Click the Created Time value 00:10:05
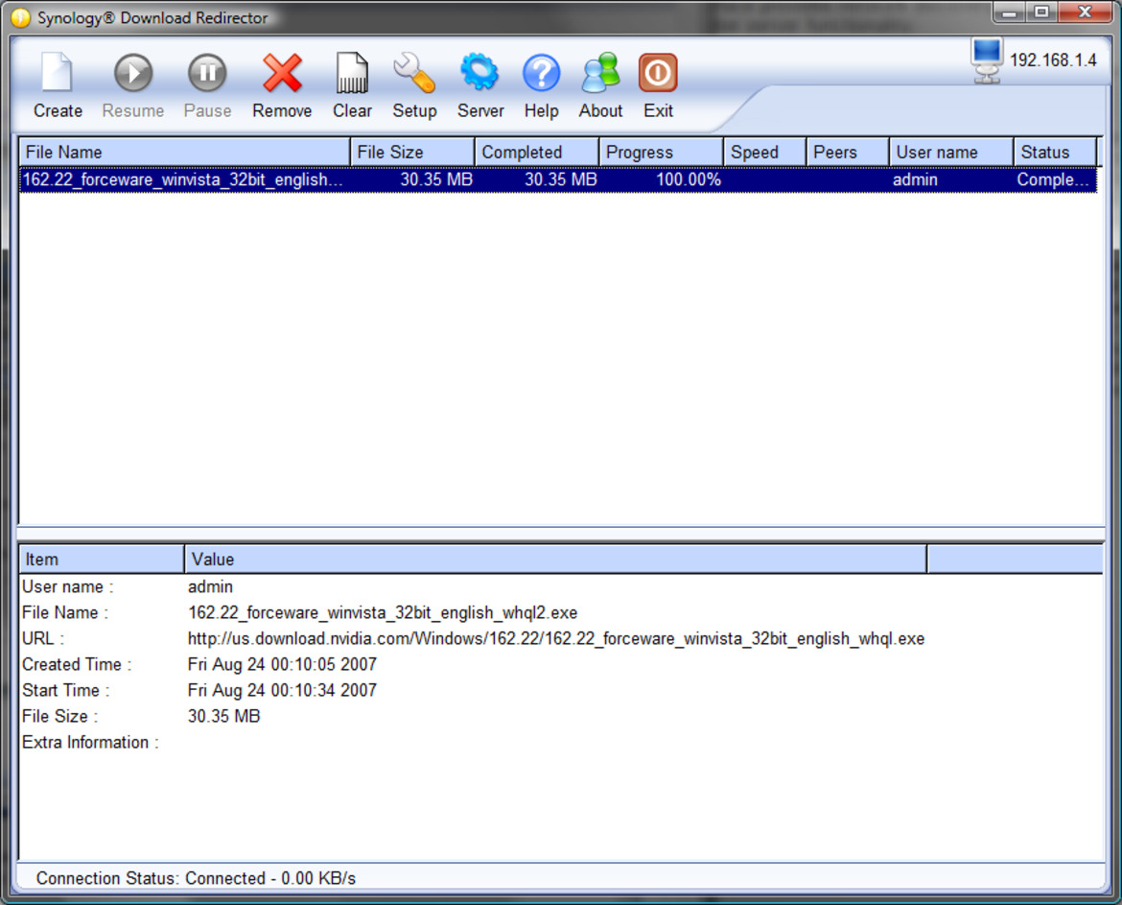 click(282, 664)
